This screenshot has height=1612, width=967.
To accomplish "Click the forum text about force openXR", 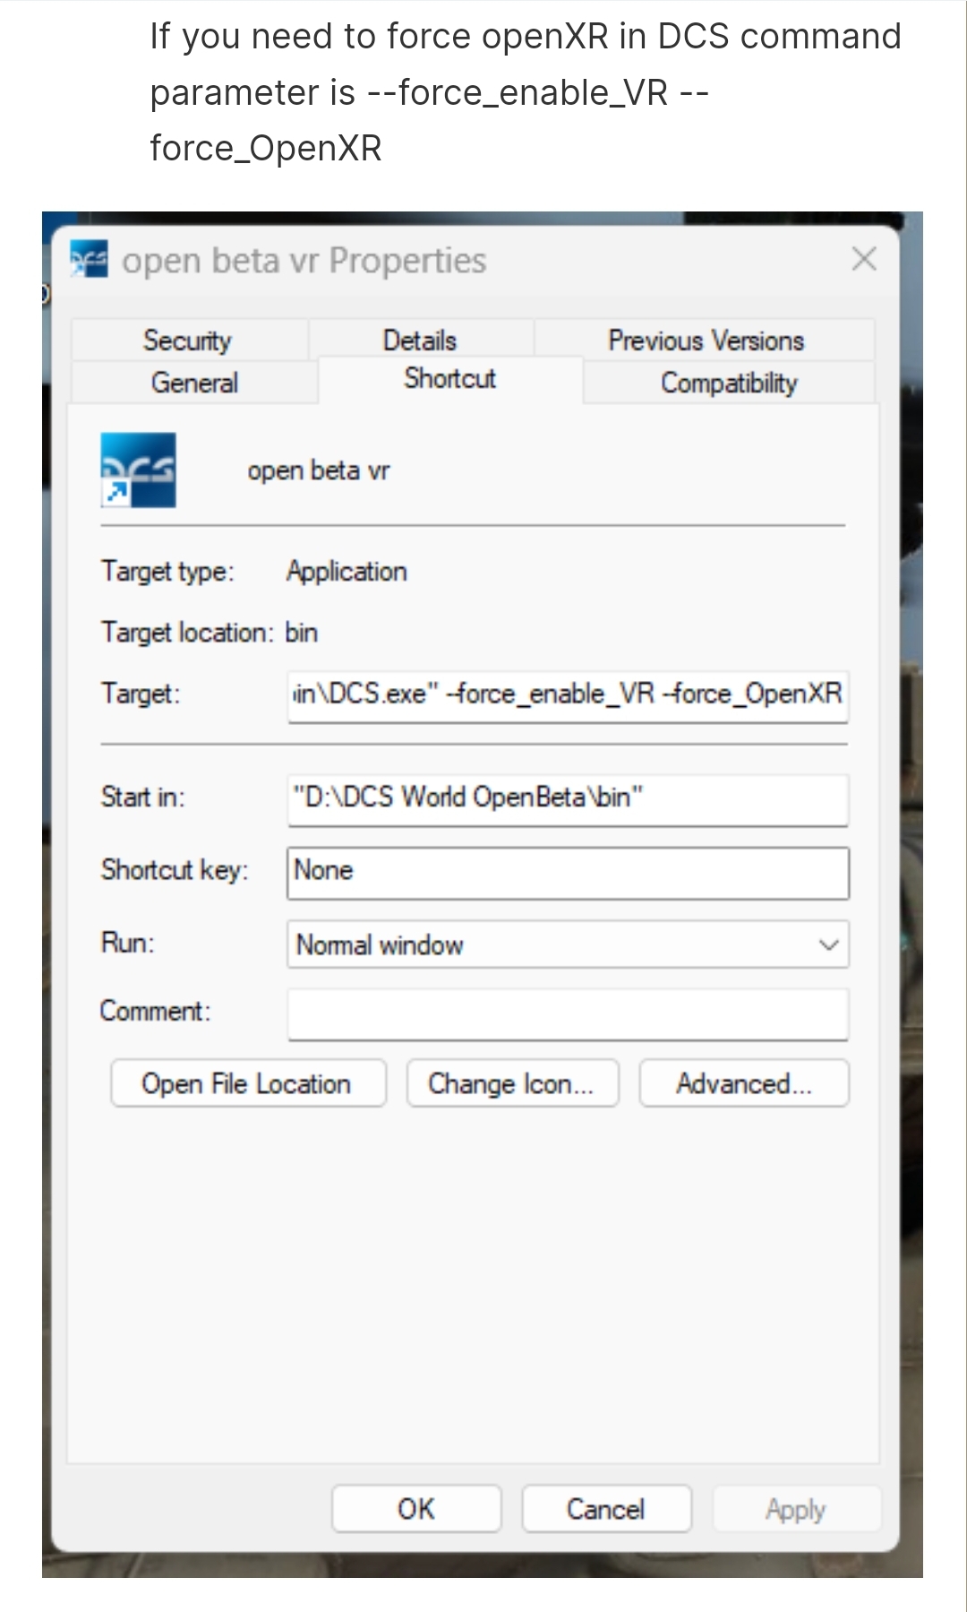I will [525, 92].
